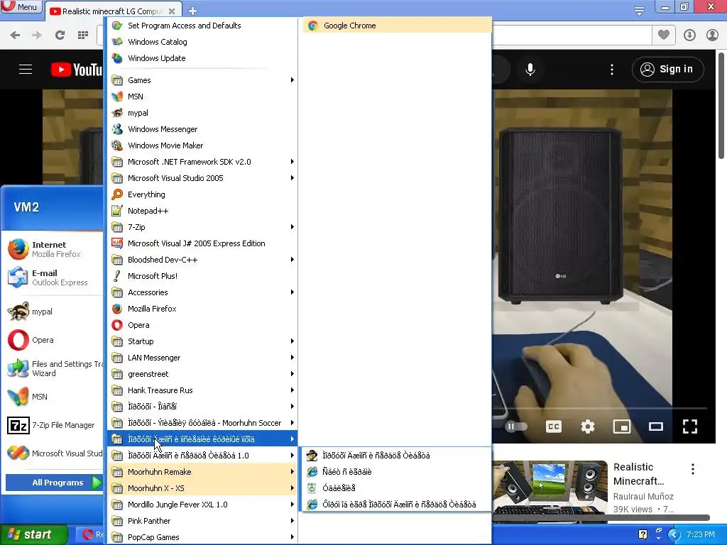Open browser downloads icon
This screenshot has width=727, height=545.
point(689,35)
